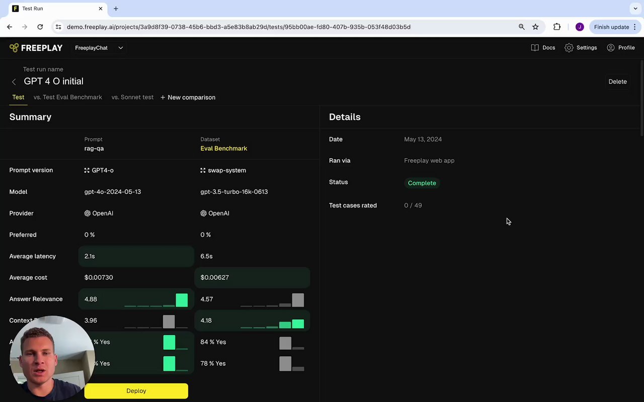
Task: Go back with the browser back arrow
Action: (10, 27)
